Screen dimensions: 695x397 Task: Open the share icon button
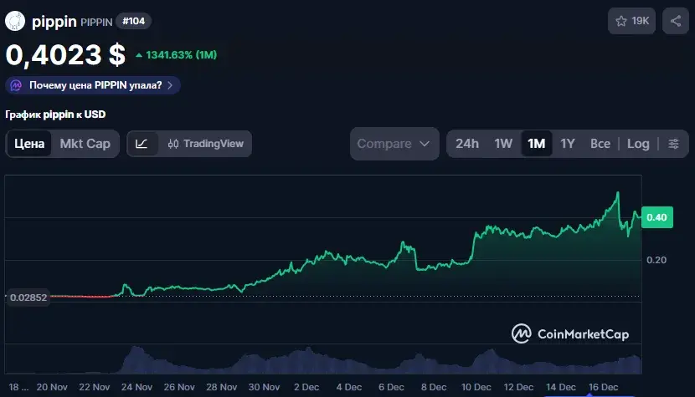pos(676,21)
